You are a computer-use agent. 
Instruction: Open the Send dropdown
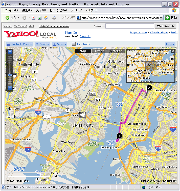pos(42,44)
